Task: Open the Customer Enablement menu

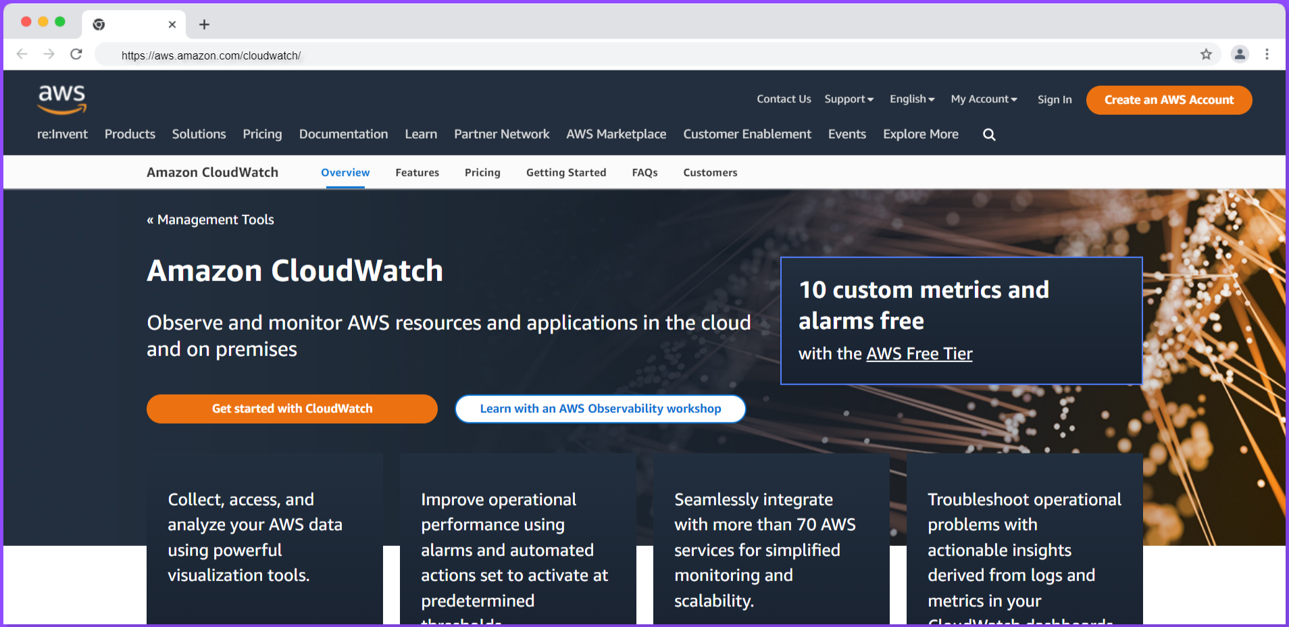Action: [747, 134]
